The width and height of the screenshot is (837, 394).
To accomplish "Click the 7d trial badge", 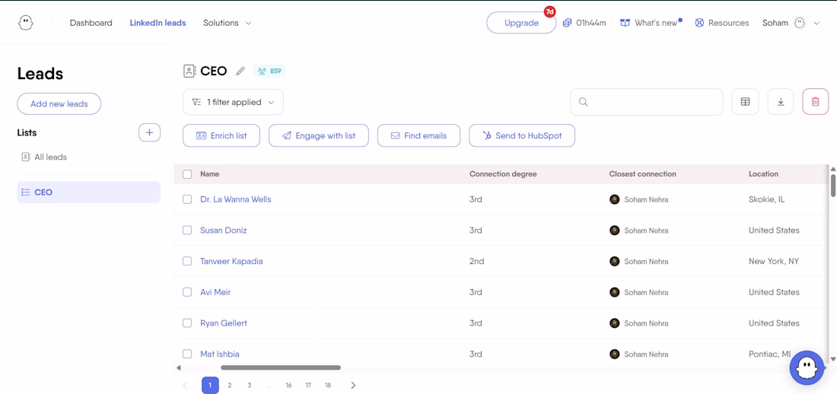I will tap(550, 11).
